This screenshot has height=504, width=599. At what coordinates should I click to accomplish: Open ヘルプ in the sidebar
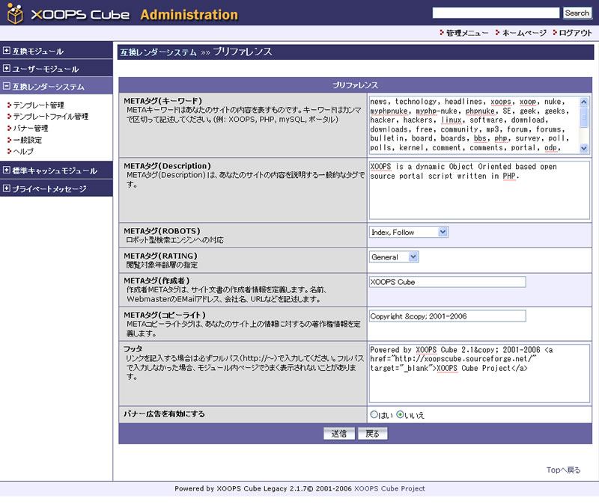tap(23, 152)
